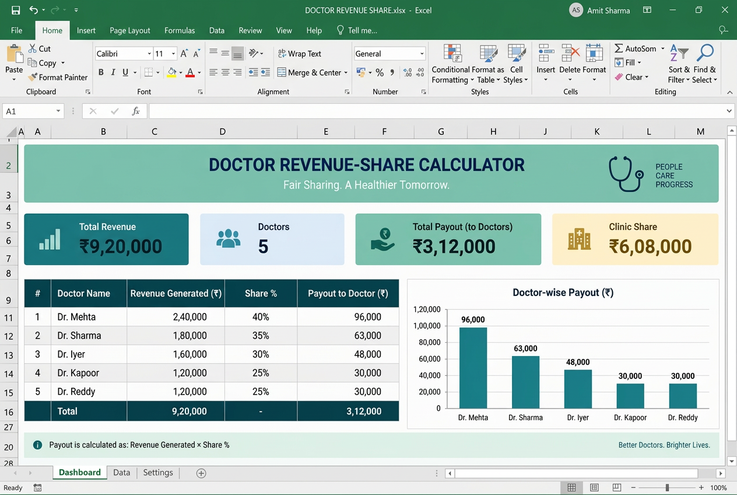This screenshot has width=737, height=495.
Task: Click the Undo arrow icon
Action: pos(33,11)
